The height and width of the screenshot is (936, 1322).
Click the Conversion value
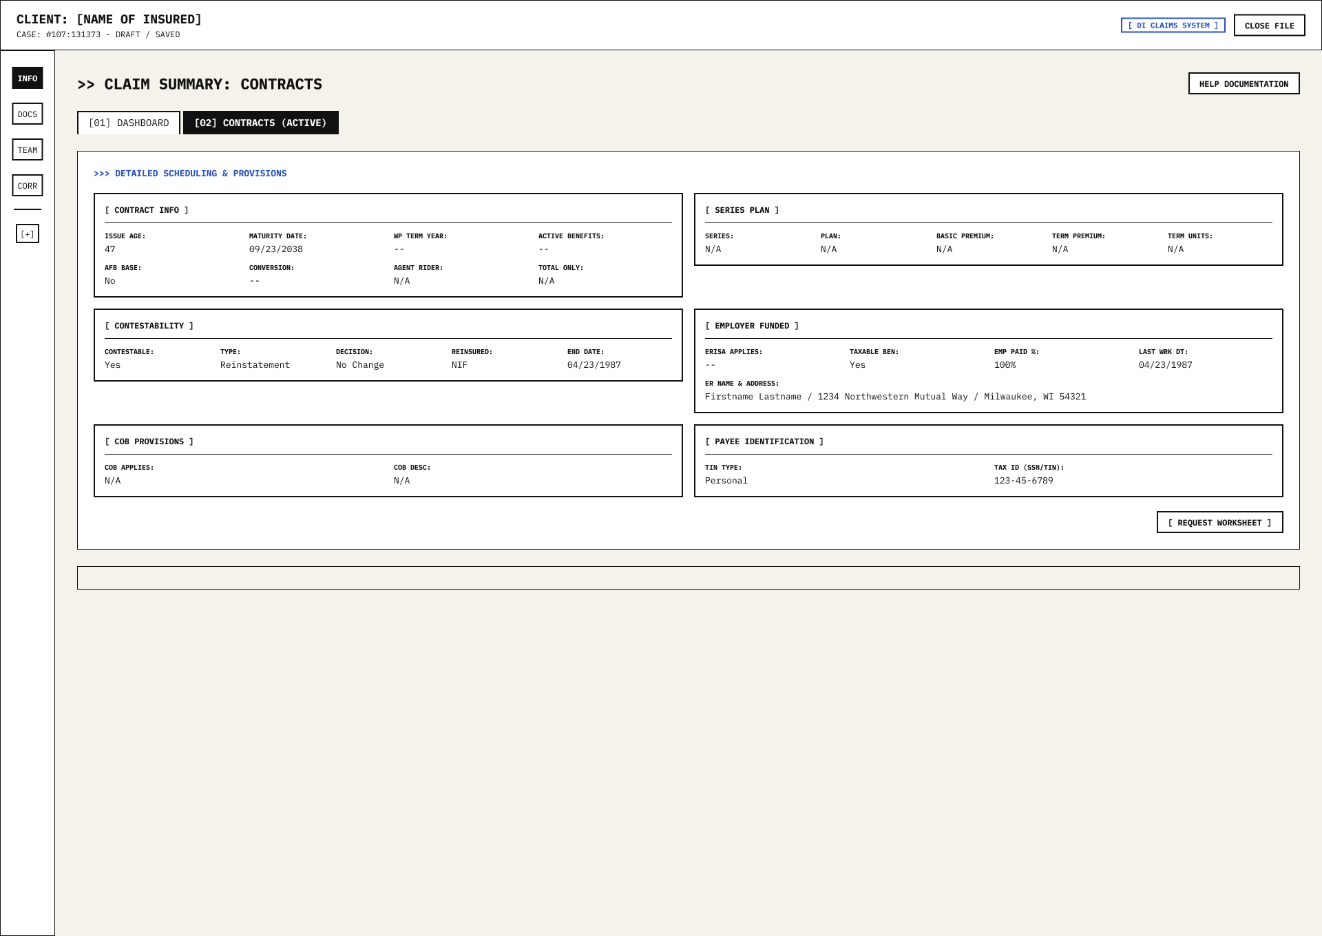(x=255, y=281)
